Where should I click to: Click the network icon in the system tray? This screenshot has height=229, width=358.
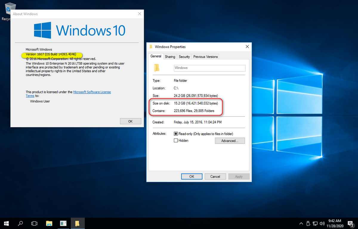[x=315, y=223]
